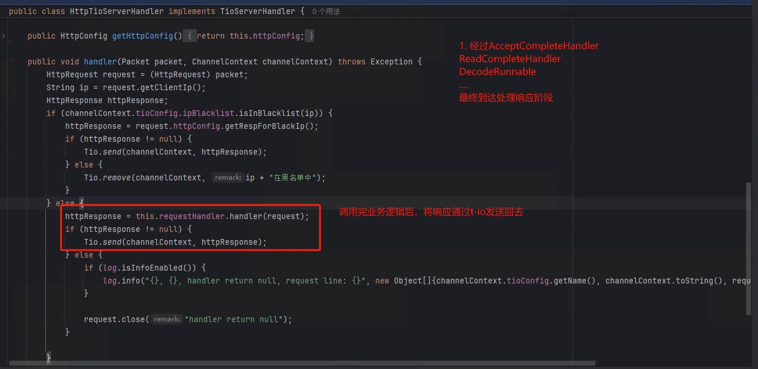Click the getClientIp method call
Viewport: 758px width, 369px height.
coord(175,87)
